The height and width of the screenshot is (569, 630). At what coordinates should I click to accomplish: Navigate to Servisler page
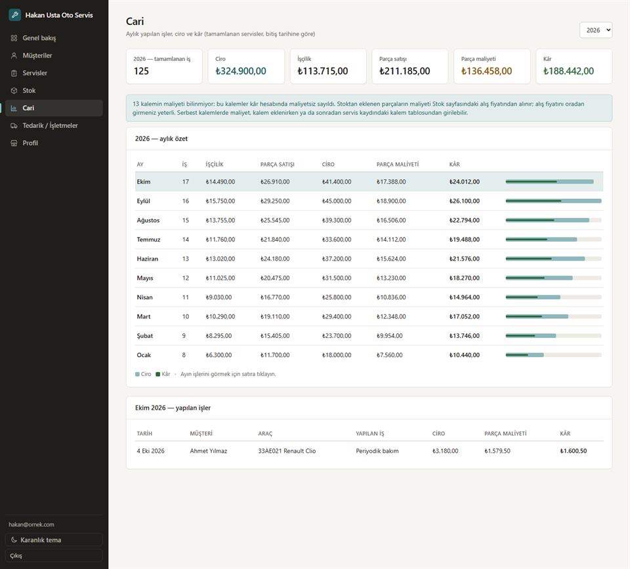point(54,73)
